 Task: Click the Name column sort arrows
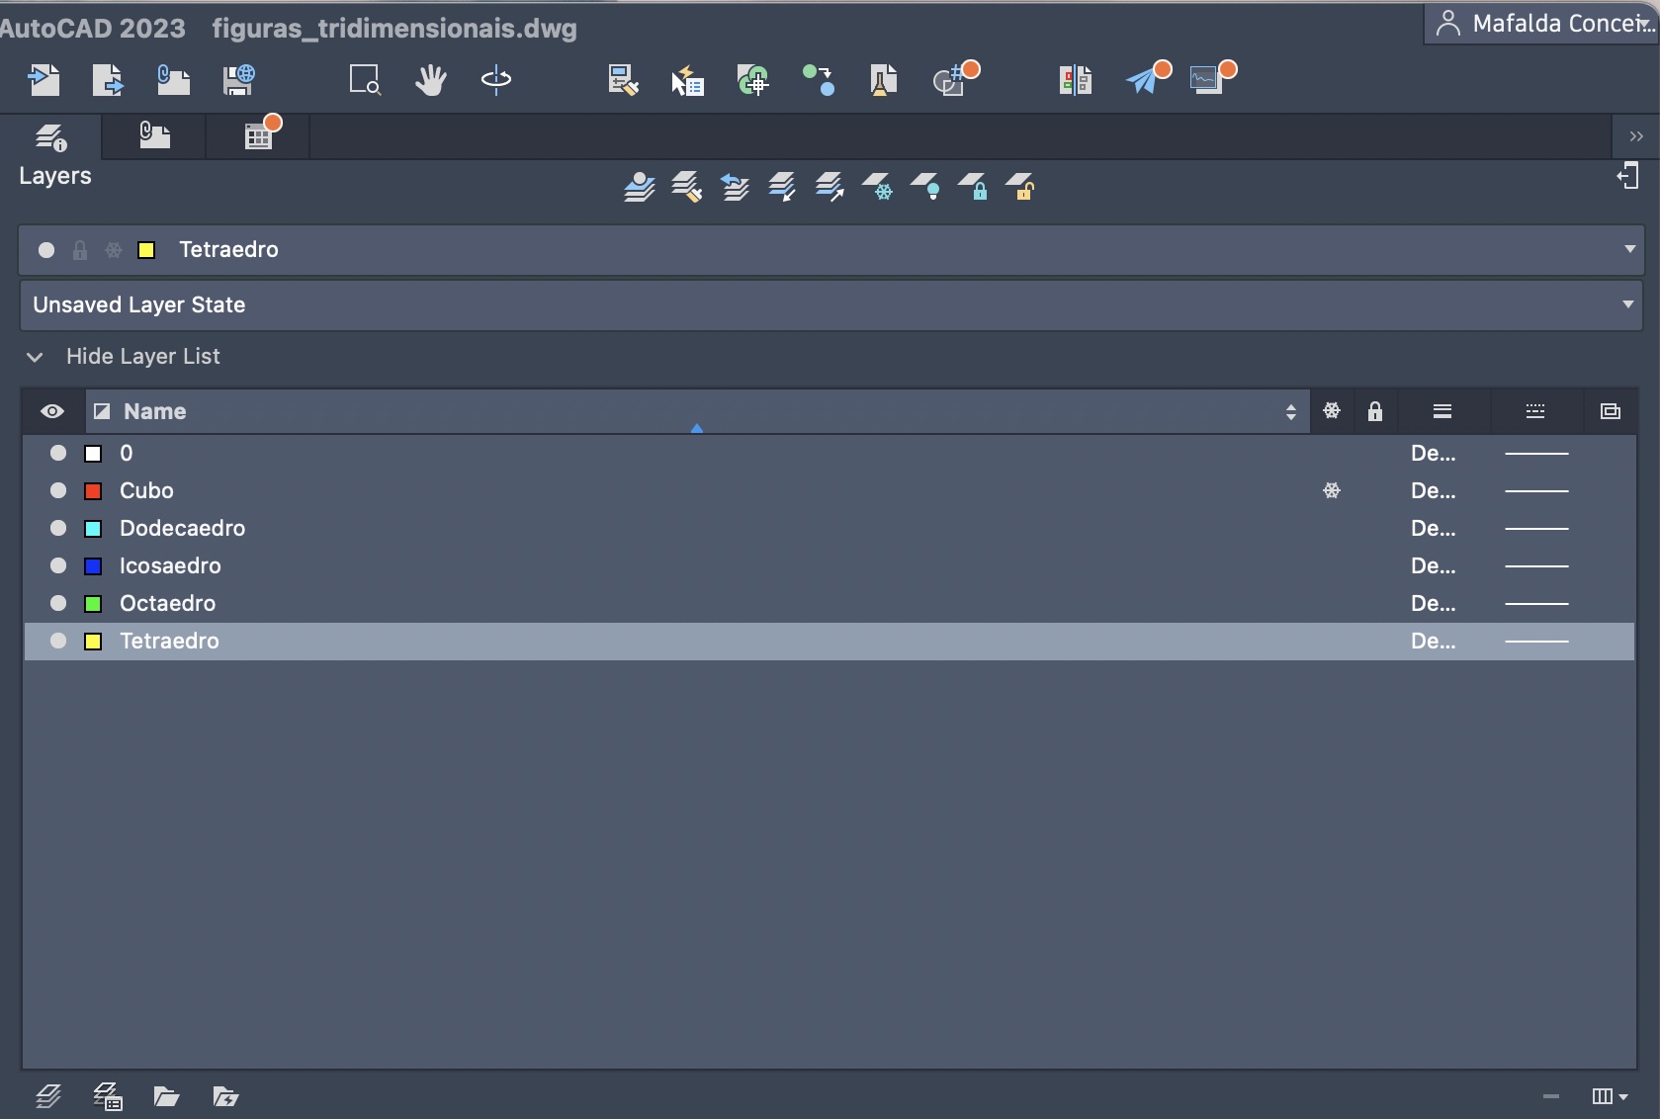(x=1290, y=411)
